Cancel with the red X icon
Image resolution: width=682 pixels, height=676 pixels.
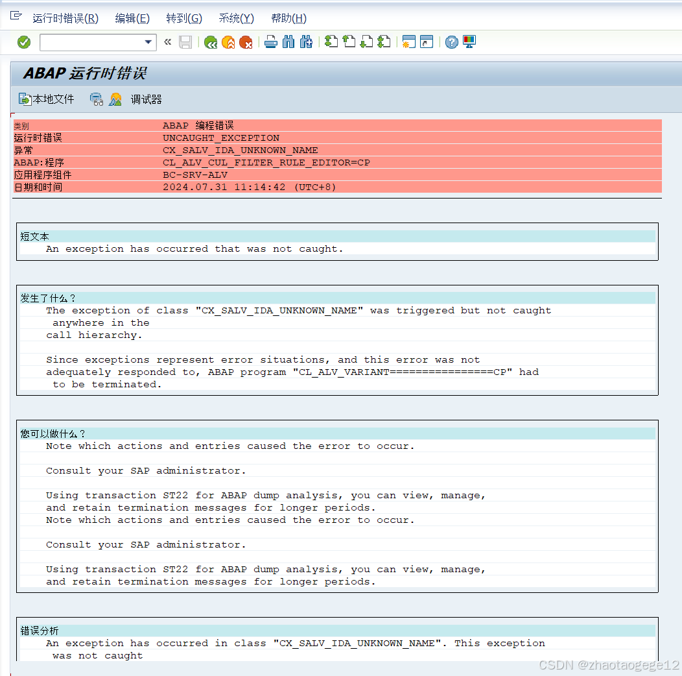pyautogui.click(x=247, y=42)
